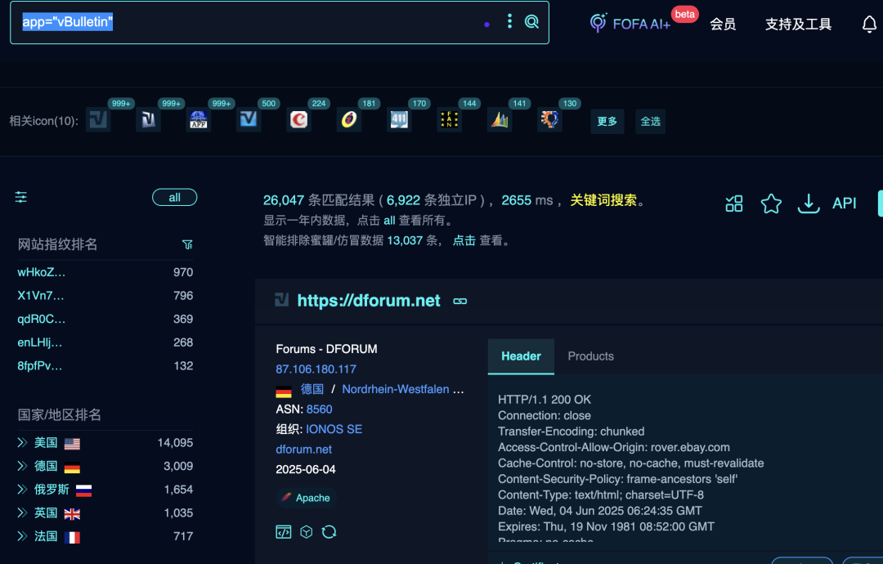
Task: Open the FOFA AI+ beta feature
Action: point(630,24)
